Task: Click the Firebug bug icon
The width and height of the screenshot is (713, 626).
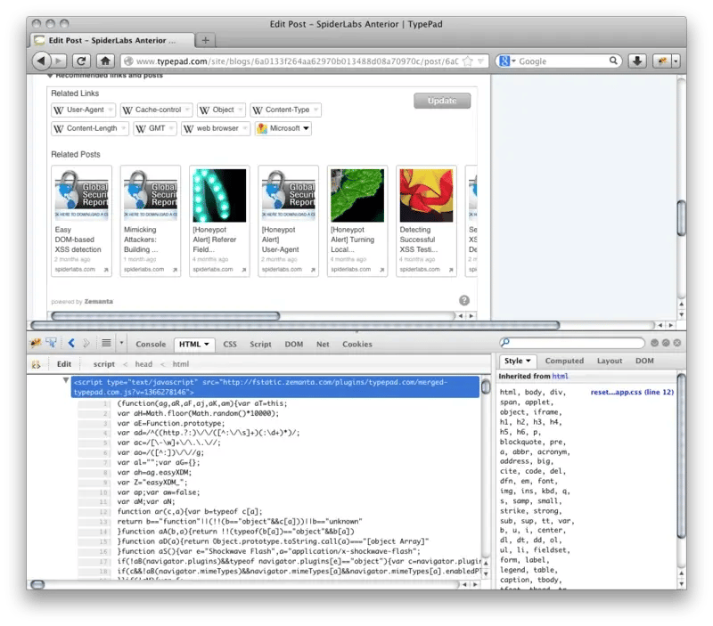Action: pyautogui.click(x=36, y=343)
